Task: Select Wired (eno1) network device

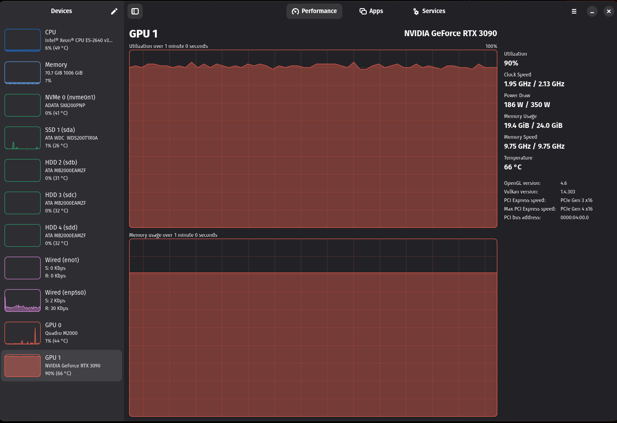Action: click(x=61, y=268)
